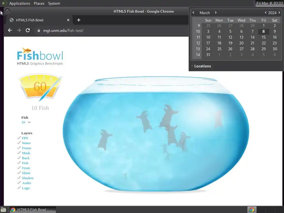Select March 15 in the calendar
The image size is (284, 213).
tap(263, 37)
